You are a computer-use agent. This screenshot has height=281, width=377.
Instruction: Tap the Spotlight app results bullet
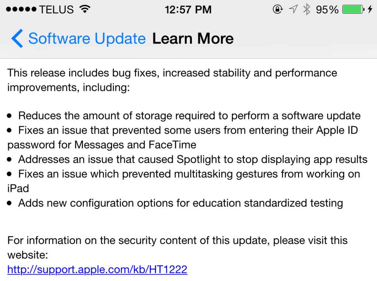(193, 159)
